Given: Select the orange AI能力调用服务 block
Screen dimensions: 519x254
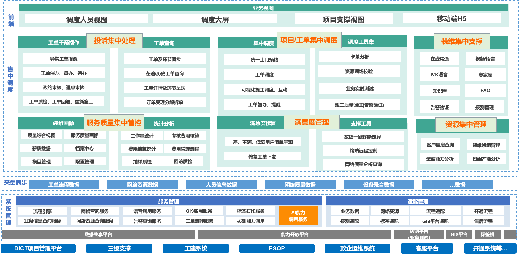Looking at the screenshot, I should (x=298, y=216).
